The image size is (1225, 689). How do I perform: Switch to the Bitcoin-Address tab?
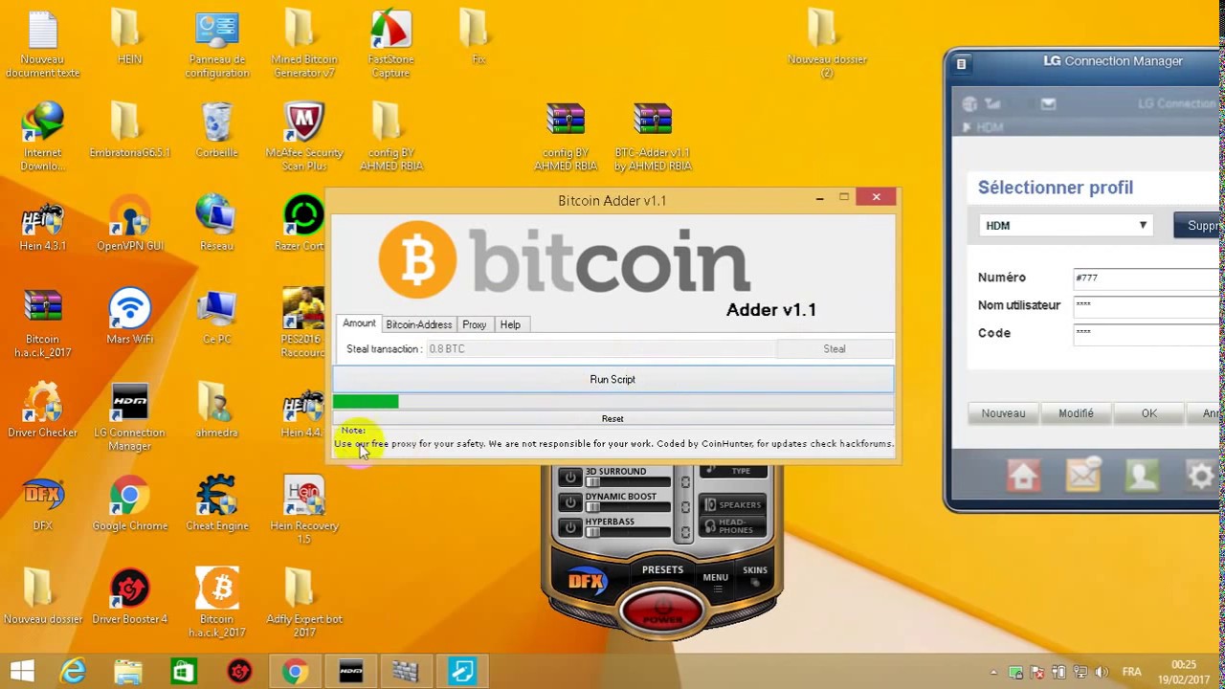point(418,324)
